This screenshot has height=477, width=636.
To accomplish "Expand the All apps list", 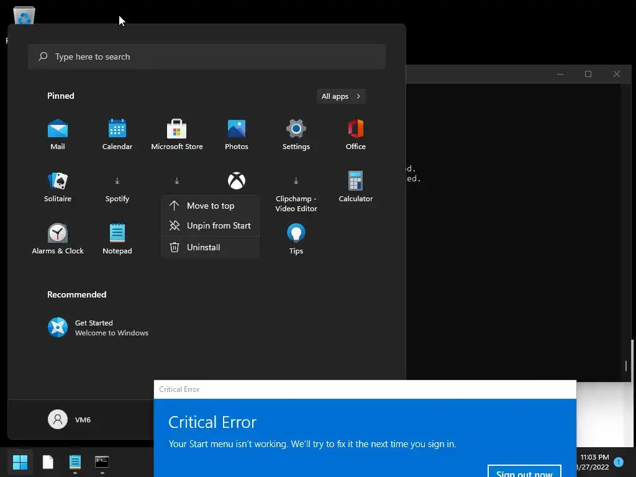I will tap(341, 96).
